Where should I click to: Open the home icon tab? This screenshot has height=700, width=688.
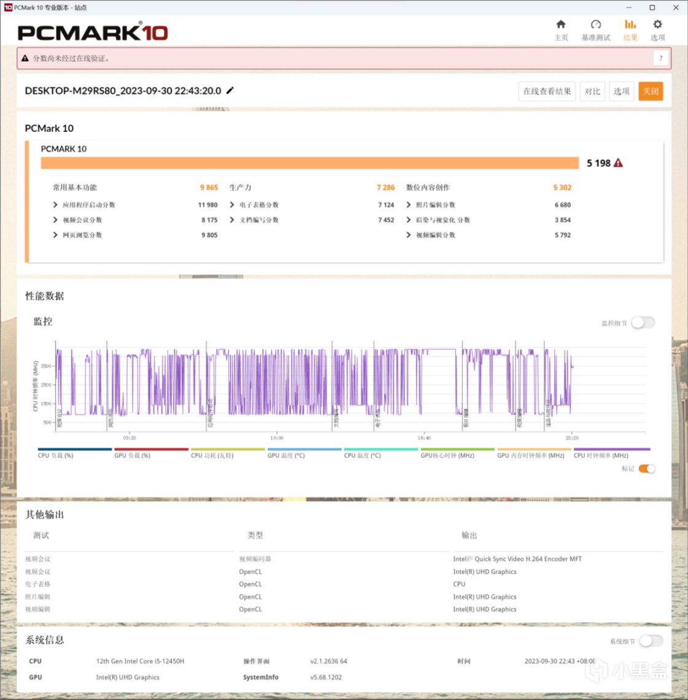point(561,25)
